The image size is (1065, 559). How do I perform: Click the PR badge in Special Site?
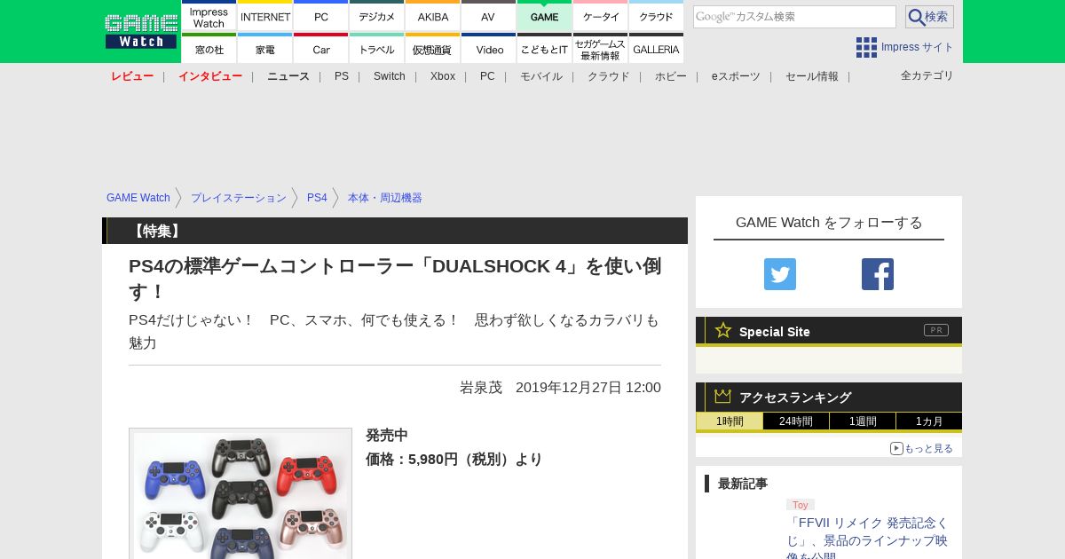(936, 330)
